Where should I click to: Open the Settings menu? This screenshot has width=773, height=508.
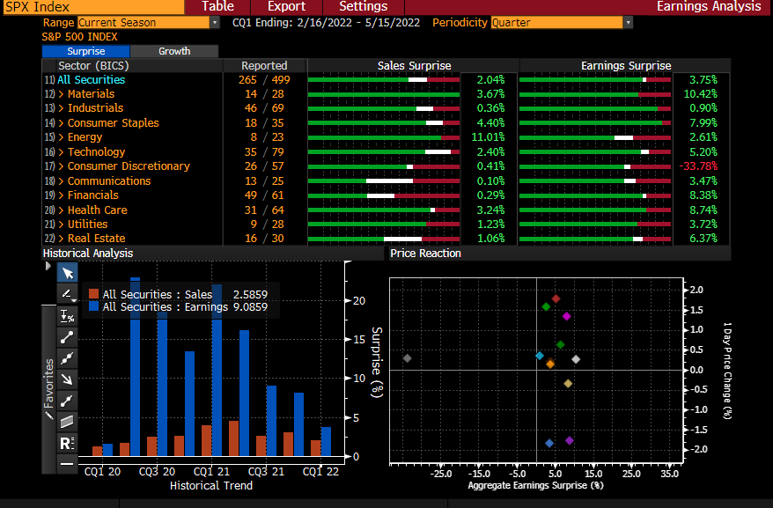click(x=364, y=6)
